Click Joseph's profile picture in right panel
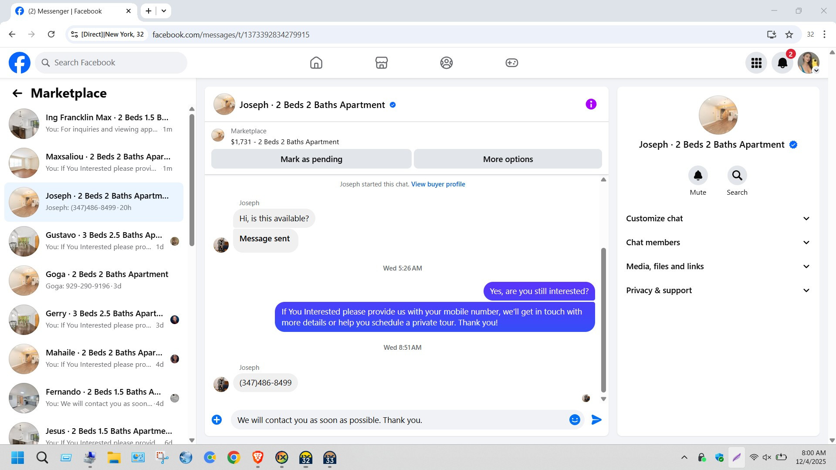Screen dimensions: 836x470 click(x=718, y=115)
